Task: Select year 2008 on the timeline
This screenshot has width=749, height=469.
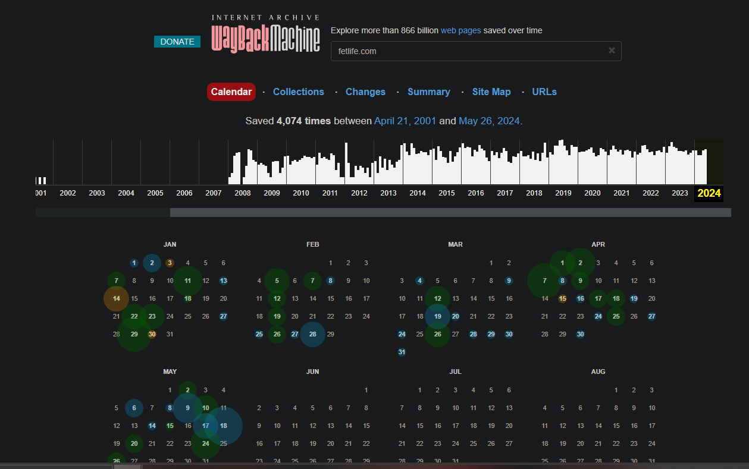Action: (243, 193)
